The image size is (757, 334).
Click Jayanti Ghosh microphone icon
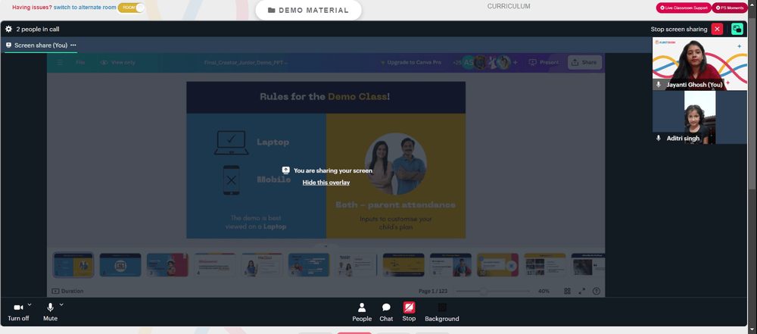coord(658,85)
